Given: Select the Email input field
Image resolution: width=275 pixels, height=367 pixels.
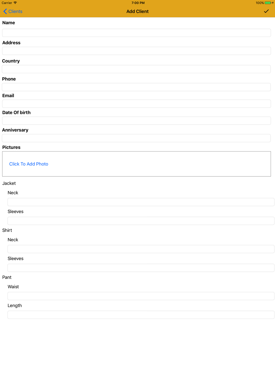Looking at the screenshot, I should click(136, 104).
